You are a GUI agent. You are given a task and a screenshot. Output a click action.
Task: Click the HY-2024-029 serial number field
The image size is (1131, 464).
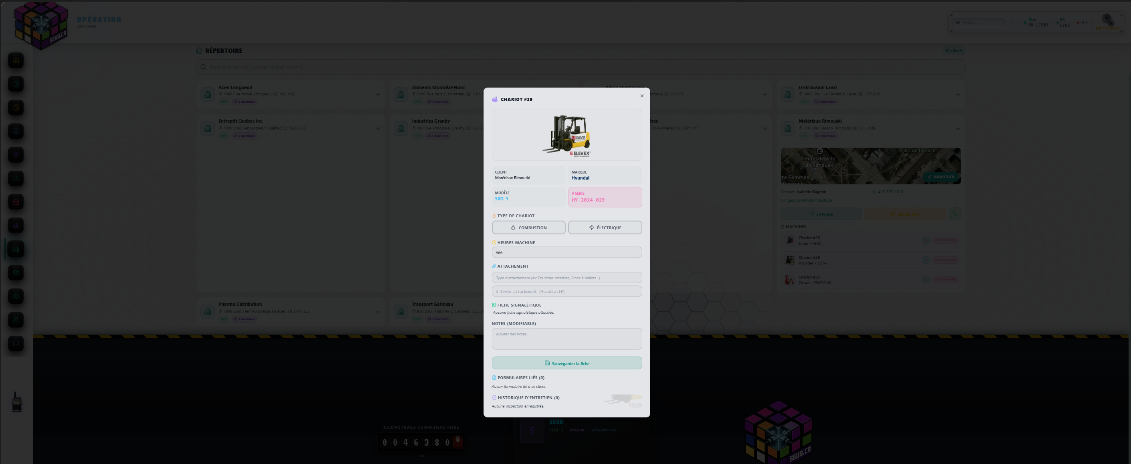tap(605, 197)
